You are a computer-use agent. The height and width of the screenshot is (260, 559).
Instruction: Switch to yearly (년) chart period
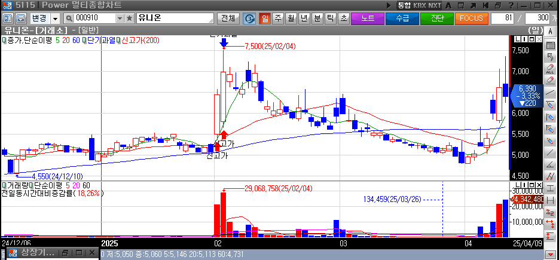pyautogui.click(x=304, y=19)
